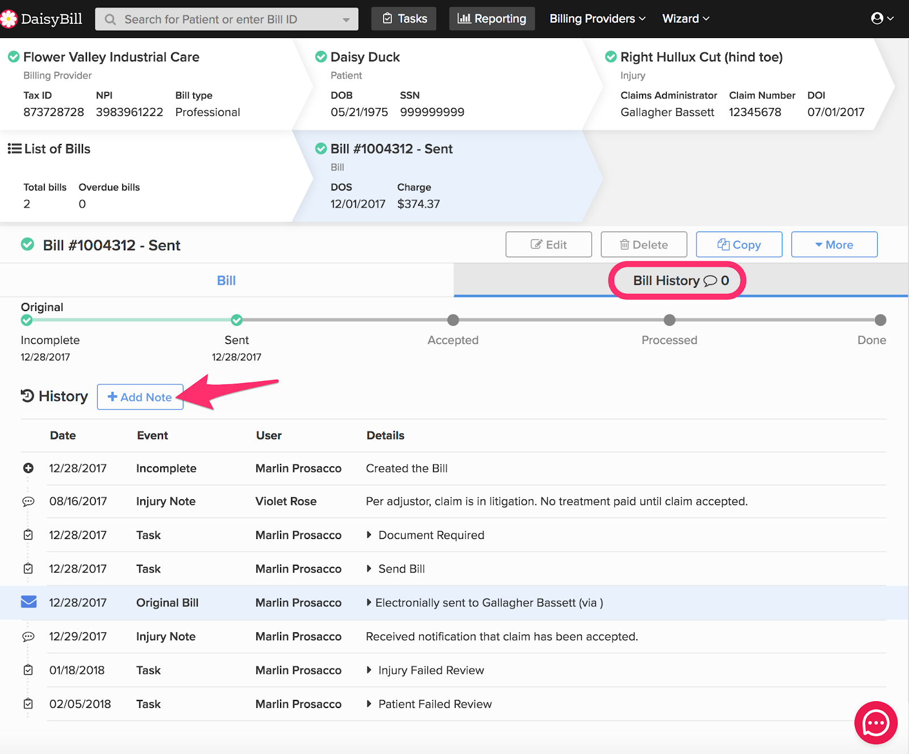Click the List of Bills list icon
The height and width of the screenshot is (754, 909).
[x=14, y=148]
